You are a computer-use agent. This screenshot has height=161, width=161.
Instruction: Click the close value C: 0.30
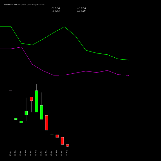56,8
